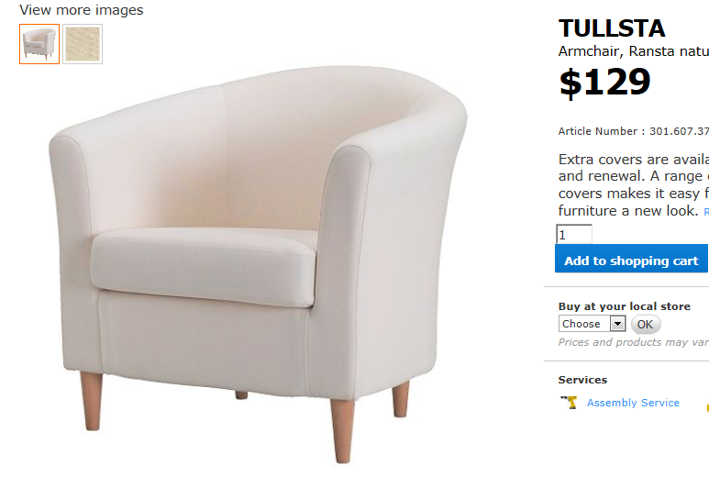The height and width of the screenshot is (477, 709).
Task: Click the Services section heading
Action: [582, 380]
